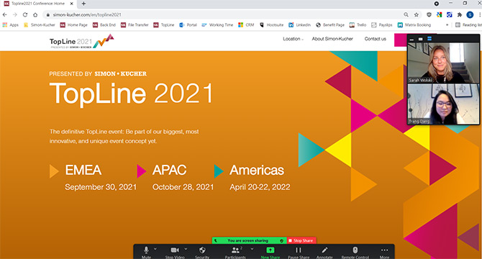482x259 pixels.
Task: Open the colorful squares extension icon
Action: [440, 14]
